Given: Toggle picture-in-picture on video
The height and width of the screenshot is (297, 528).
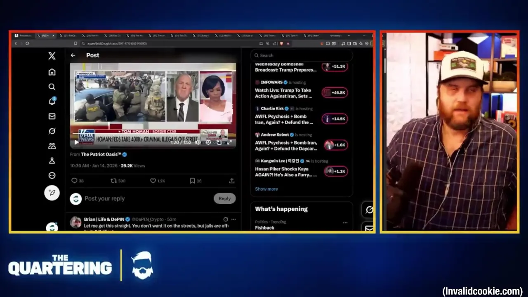Looking at the screenshot, I should (219, 142).
